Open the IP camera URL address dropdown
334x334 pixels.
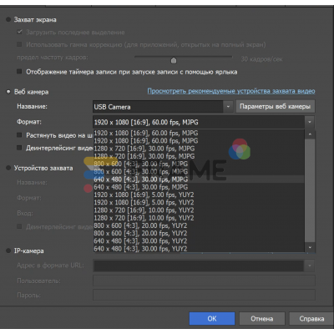coord(310,266)
